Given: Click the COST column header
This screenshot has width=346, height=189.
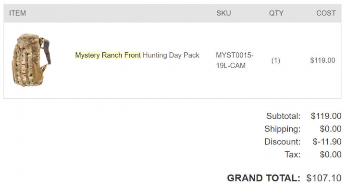Looking at the screenshot, I should 326,13.
